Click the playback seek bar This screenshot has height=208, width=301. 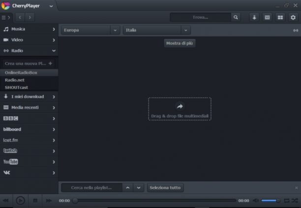154,201
